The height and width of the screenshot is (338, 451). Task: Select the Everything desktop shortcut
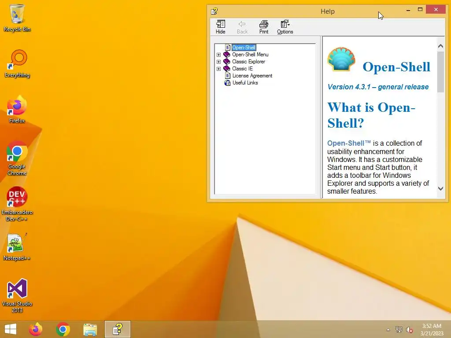tap(17, 64)
